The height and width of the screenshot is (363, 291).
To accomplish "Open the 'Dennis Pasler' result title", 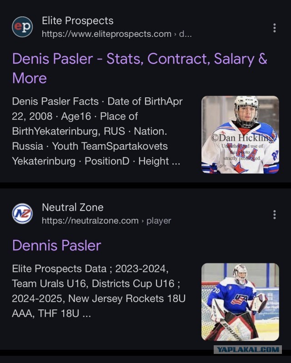I will coord(57,245).
